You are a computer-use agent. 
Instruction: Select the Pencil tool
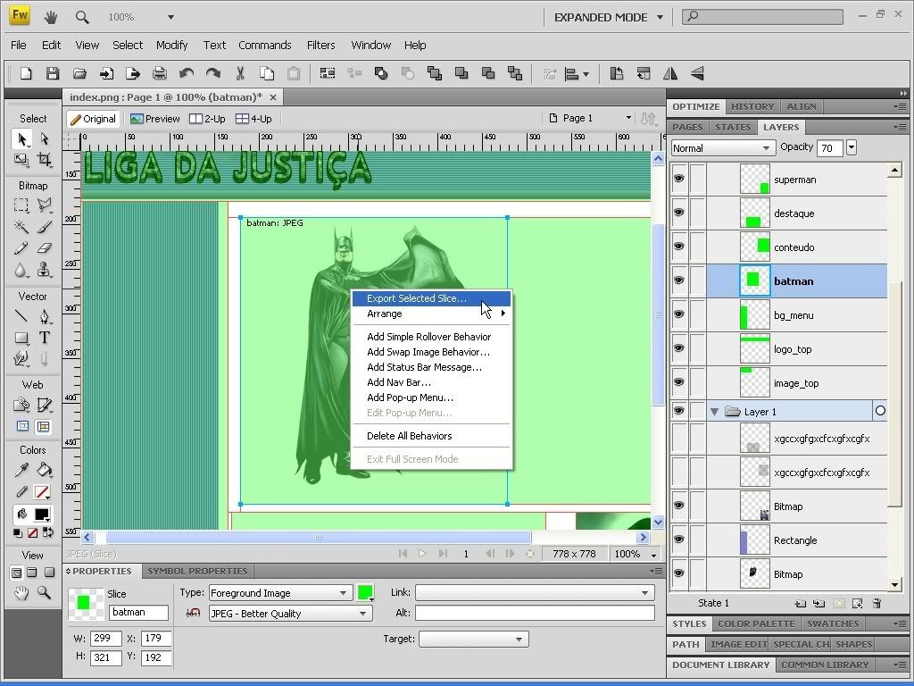point(21,248)
